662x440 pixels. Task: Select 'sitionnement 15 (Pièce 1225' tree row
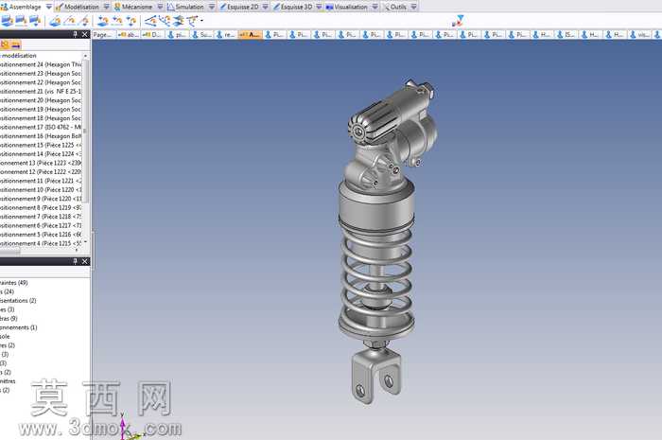[x=41, y=145]
